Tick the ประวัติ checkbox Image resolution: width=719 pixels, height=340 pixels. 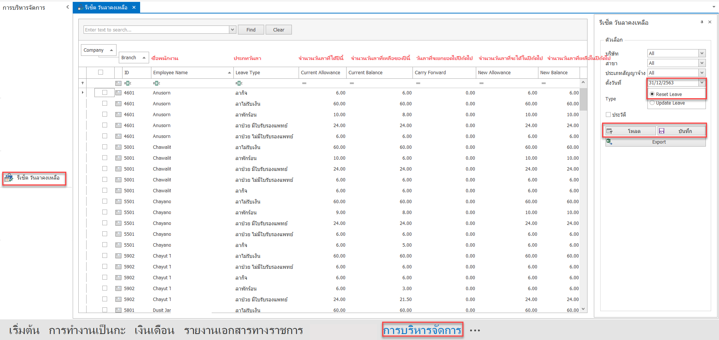point(608,114)
